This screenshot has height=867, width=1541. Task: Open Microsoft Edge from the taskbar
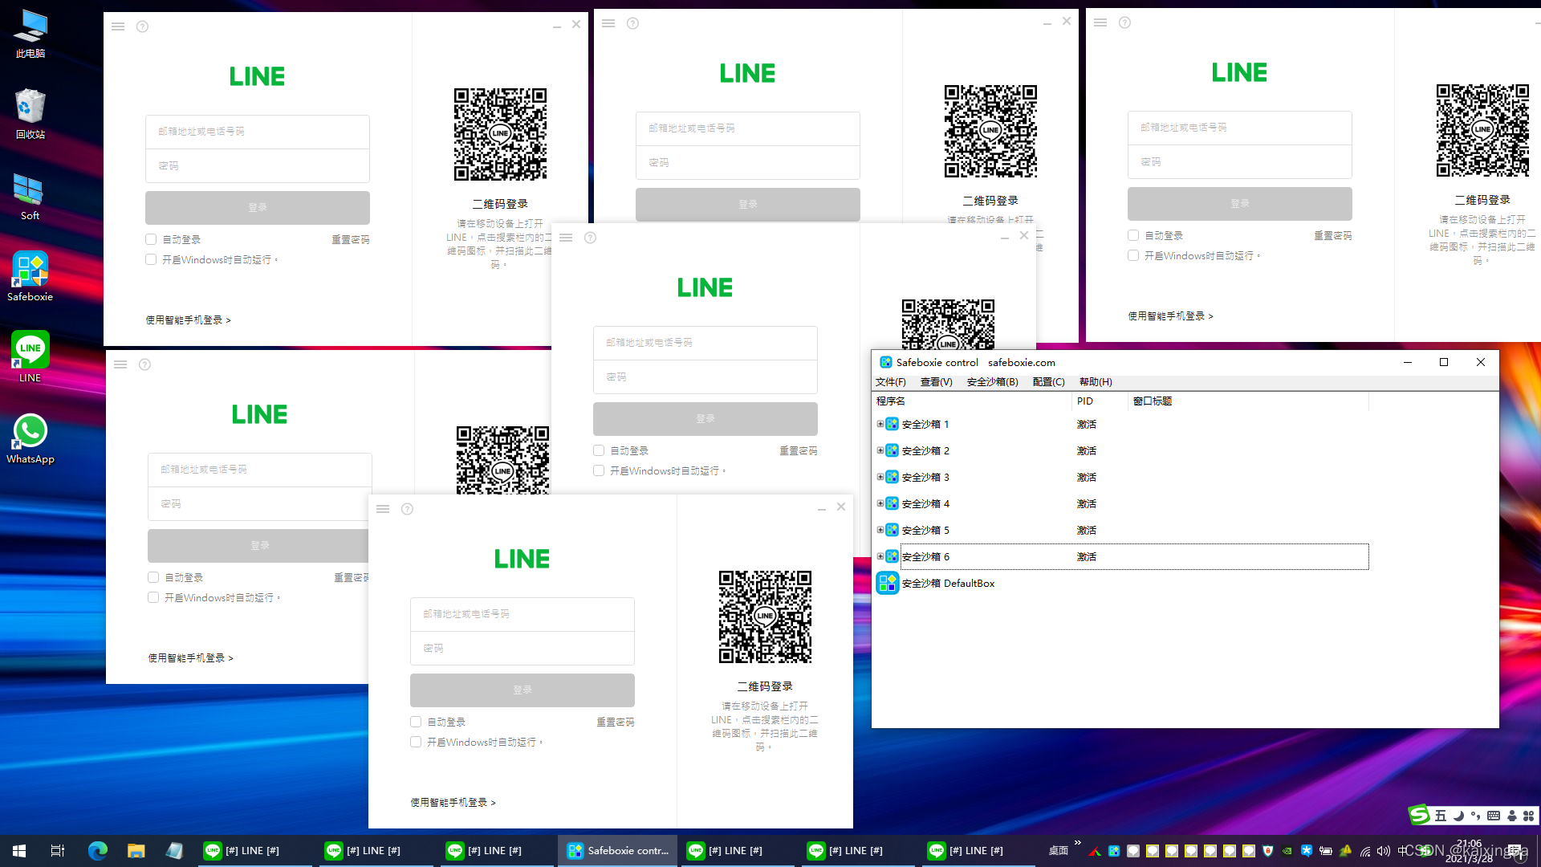97,851
